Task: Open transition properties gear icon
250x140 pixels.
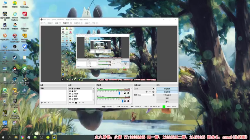Action: pyautogui.click(x=153, y=92)
